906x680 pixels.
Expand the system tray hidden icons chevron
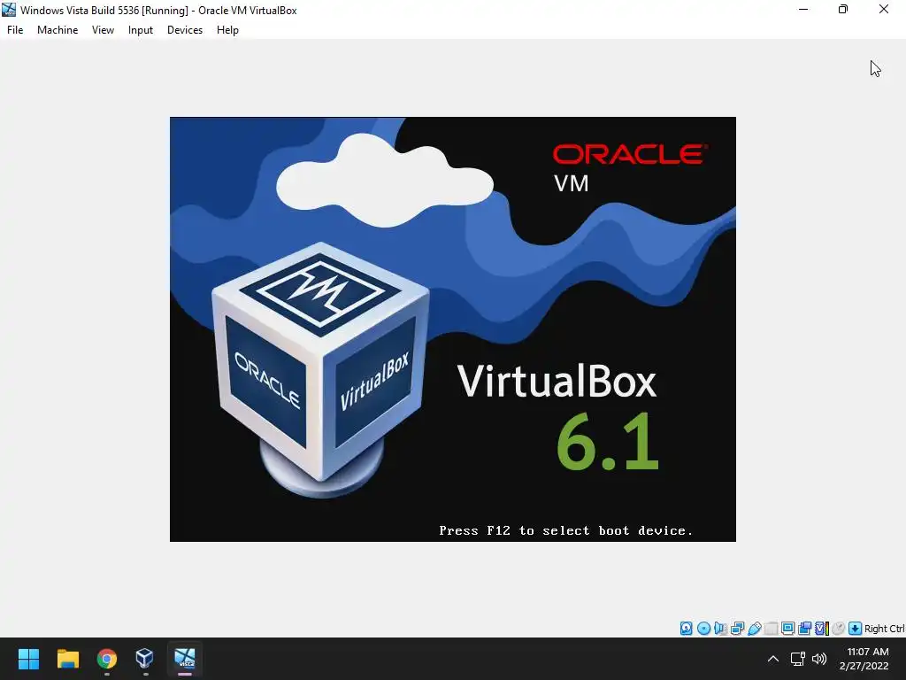pyautogui.click(x=772, y=659)
